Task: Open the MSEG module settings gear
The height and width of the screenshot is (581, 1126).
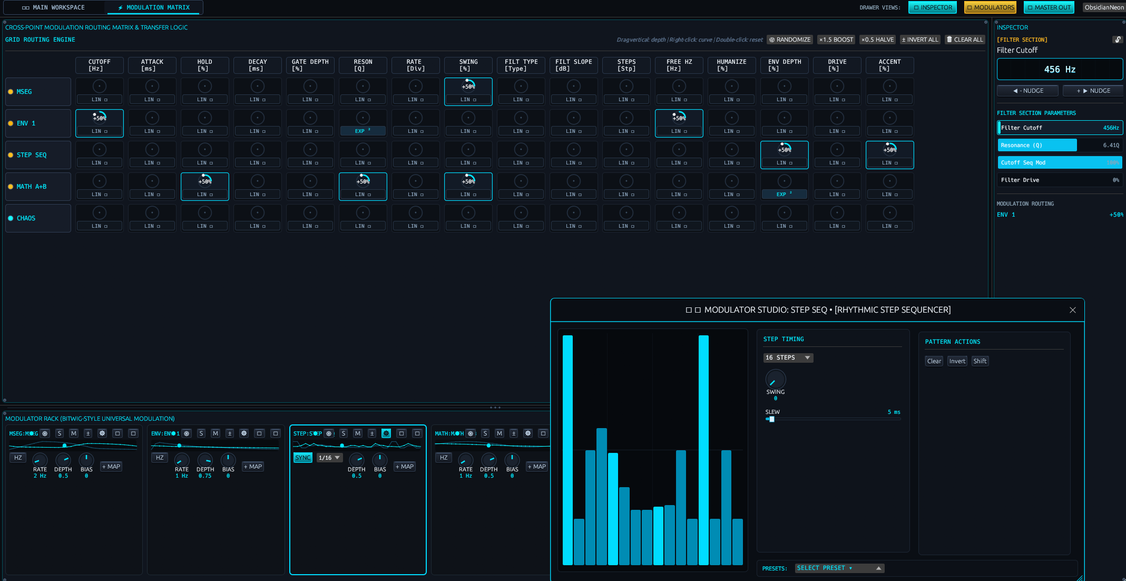Action: 102,433
